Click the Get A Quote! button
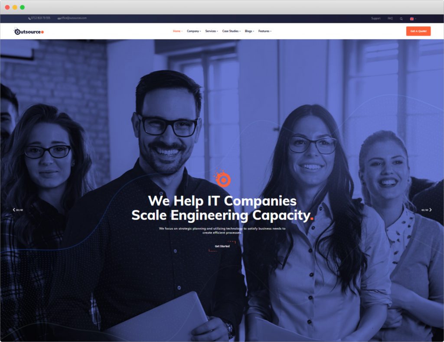Screen dimensions: 444x342 coord(418,31)
